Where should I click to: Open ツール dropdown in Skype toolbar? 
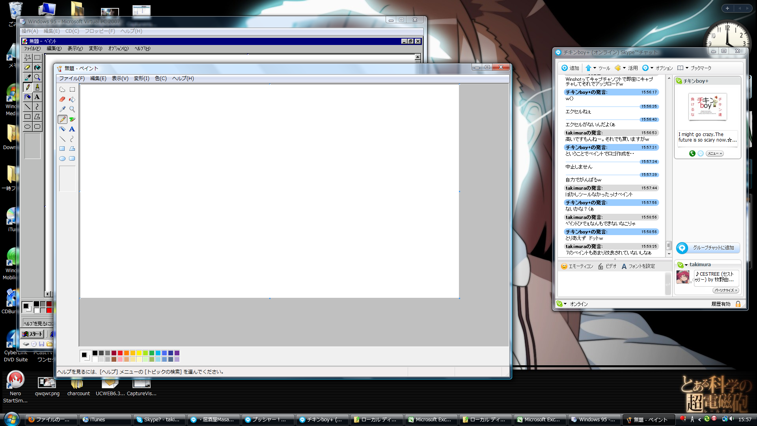point(598,68)
